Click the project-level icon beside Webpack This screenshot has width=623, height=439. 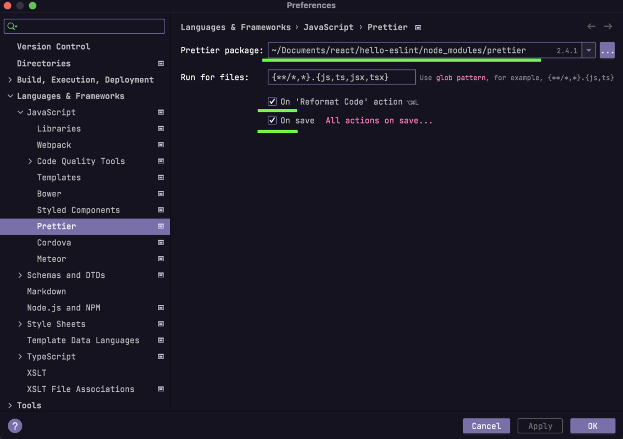[x=161, y=145]
